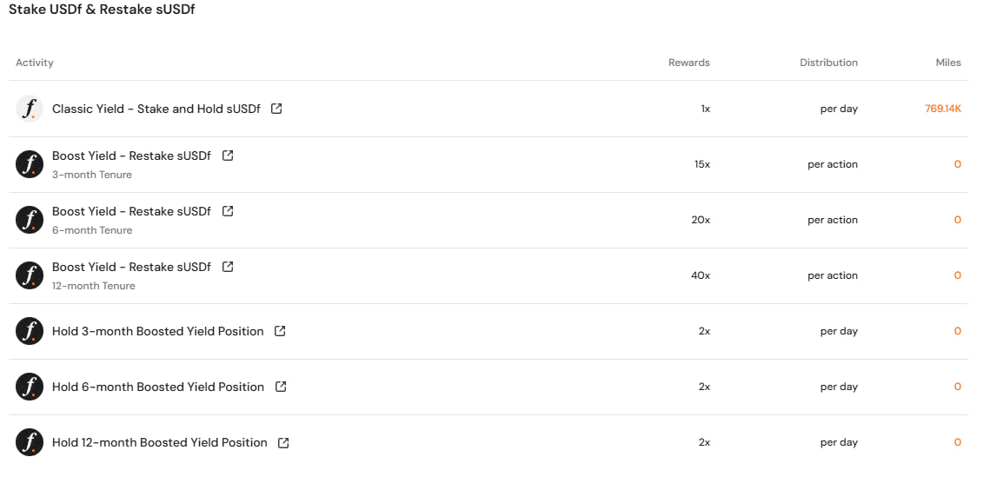Open external link for 3-month Tenure Boost Yield
The image size is (990, 490).
point(228,156)
